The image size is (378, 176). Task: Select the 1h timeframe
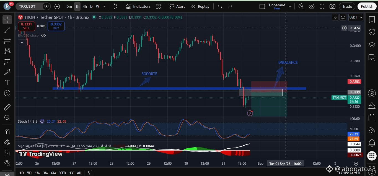coord(77,6)
